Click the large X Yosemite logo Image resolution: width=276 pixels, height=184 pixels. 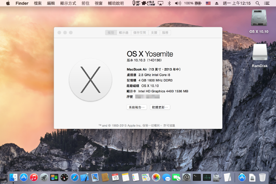click(x=90, y=80)
